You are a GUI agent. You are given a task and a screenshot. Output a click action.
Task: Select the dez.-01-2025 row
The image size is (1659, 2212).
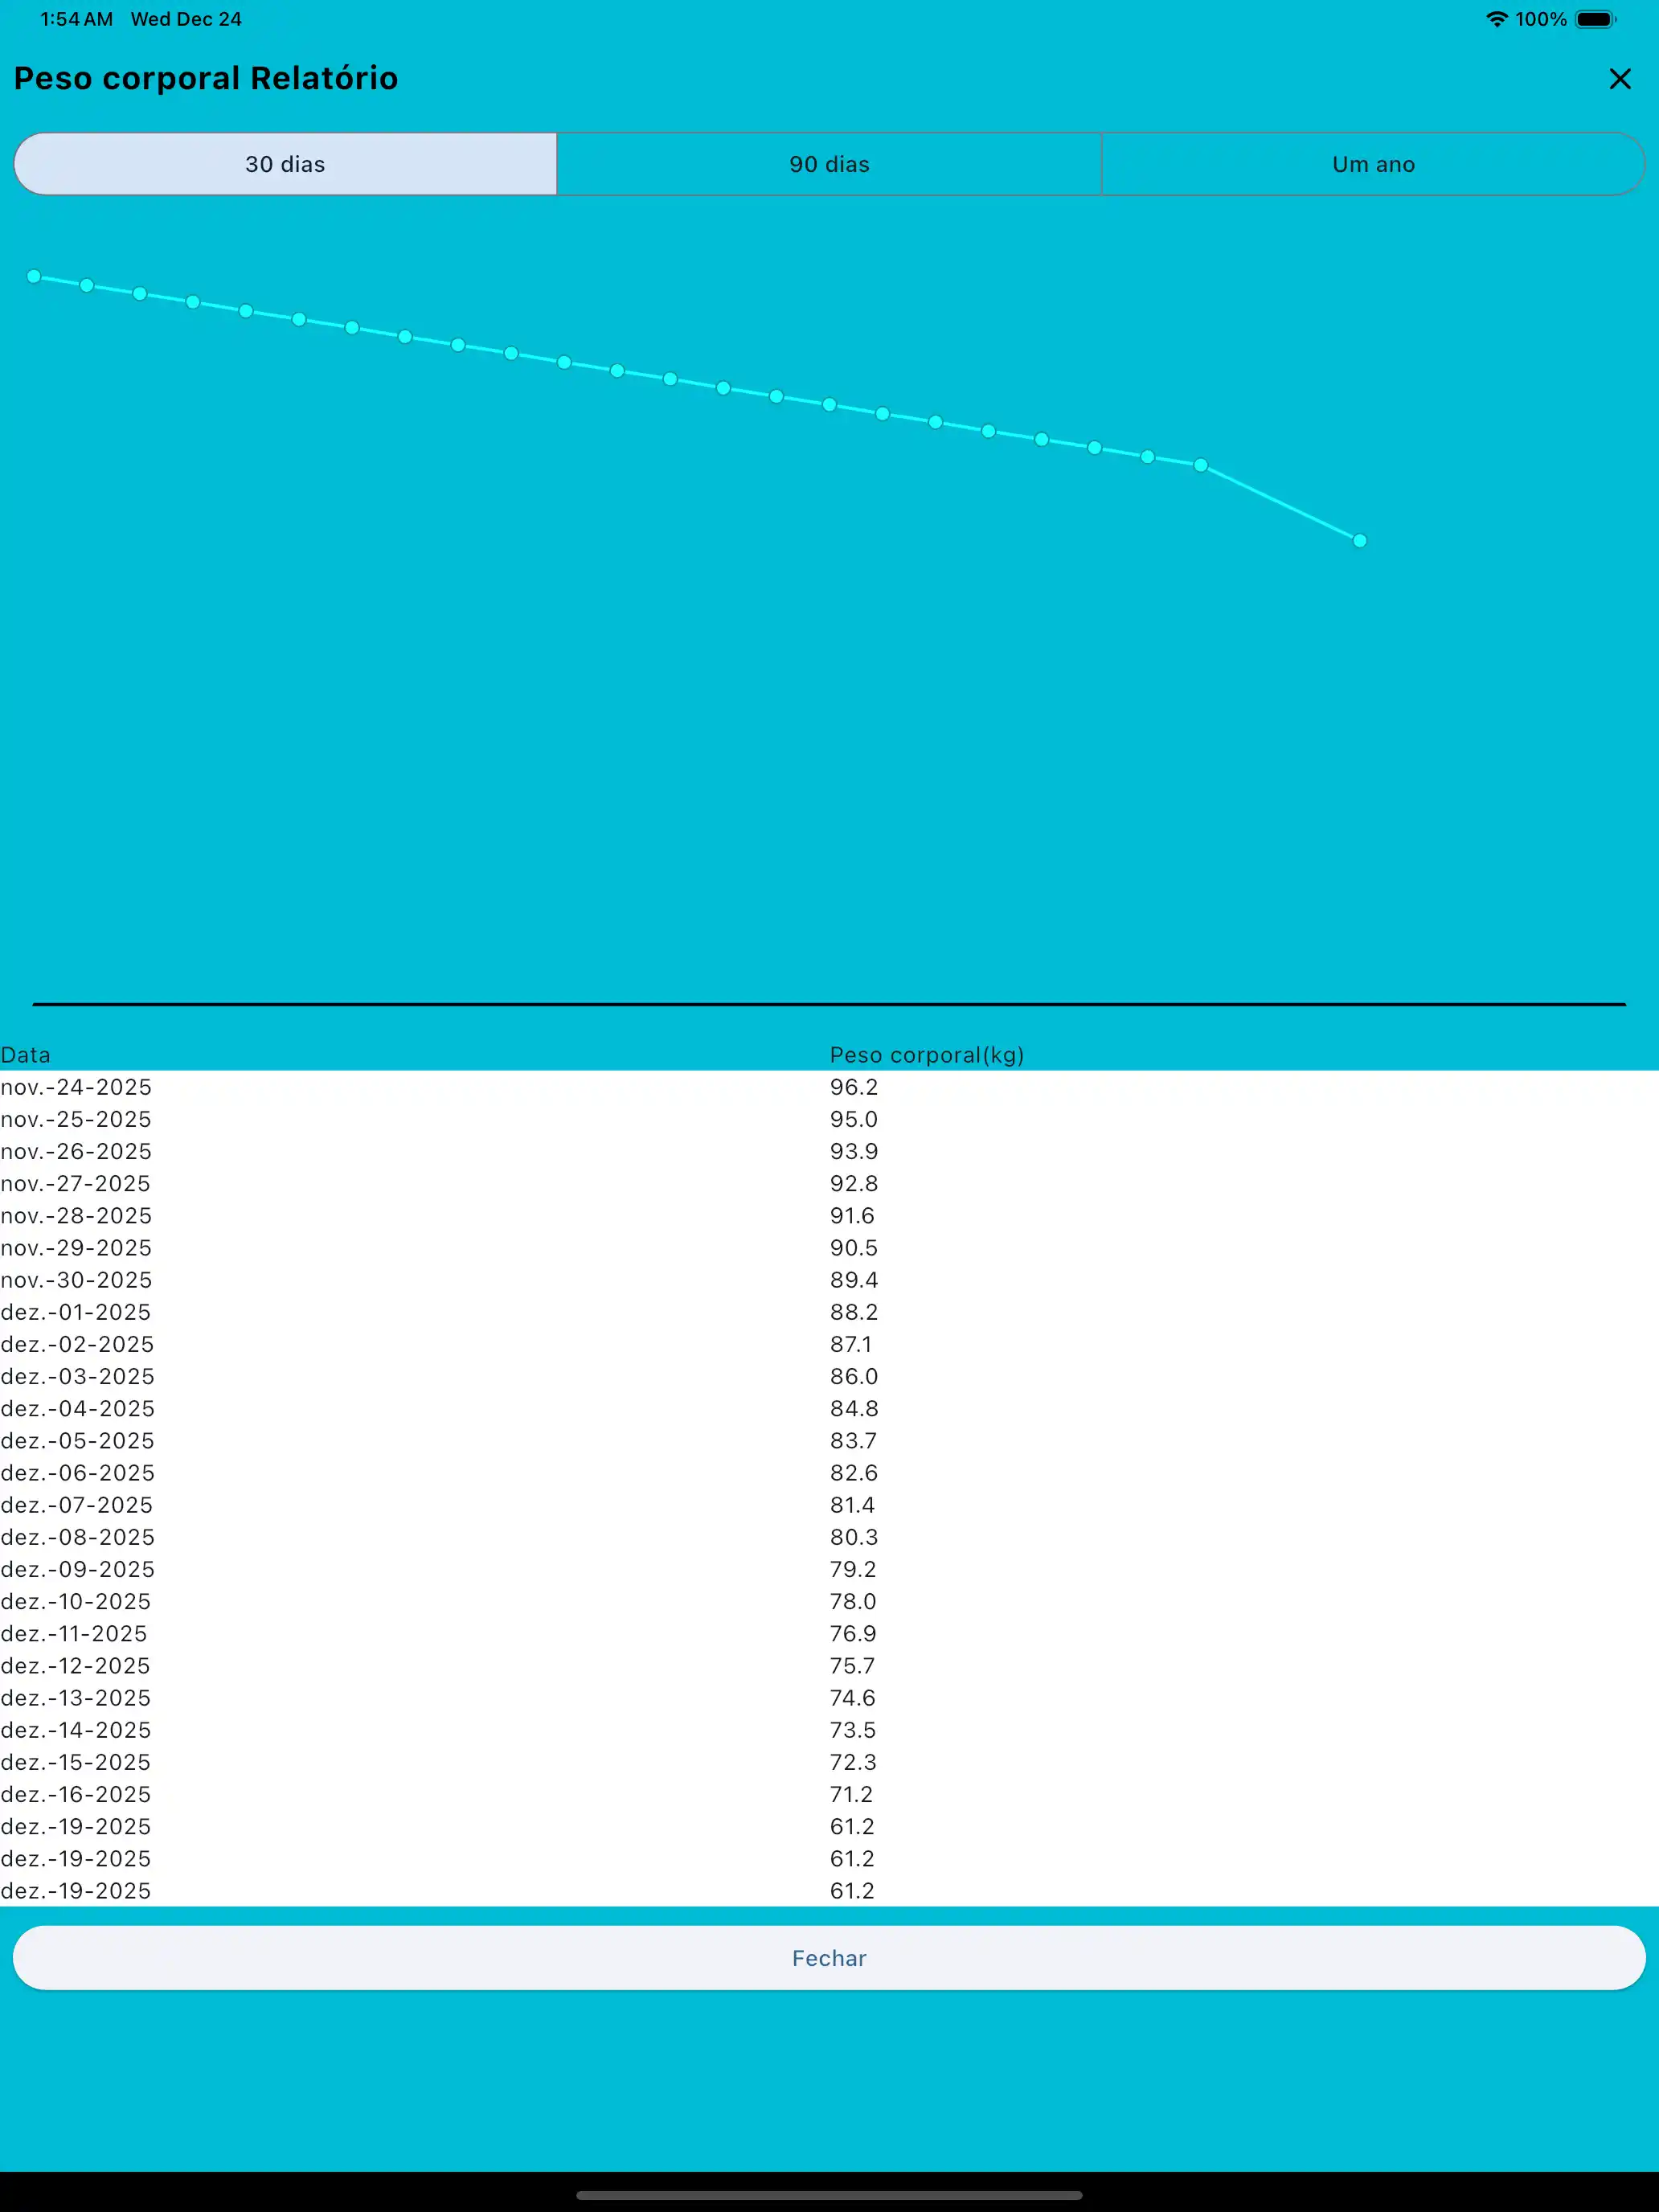76,1312
